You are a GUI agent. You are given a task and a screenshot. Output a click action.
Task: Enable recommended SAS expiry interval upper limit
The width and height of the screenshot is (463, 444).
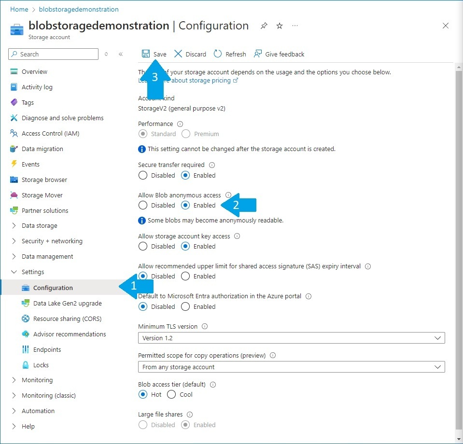click(x=185, y=276)
